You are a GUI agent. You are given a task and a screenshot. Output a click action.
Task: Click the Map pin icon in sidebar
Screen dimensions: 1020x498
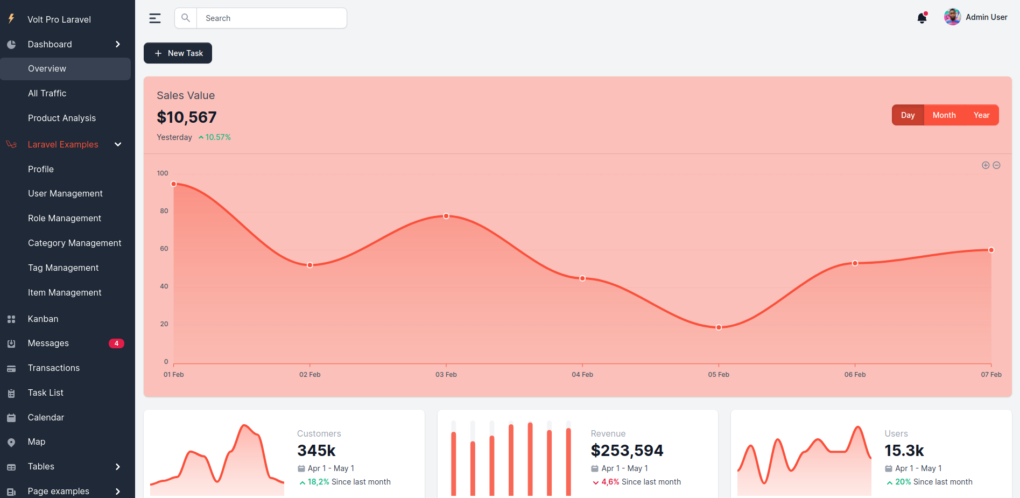pyautogui.click(x=11, y=441)
